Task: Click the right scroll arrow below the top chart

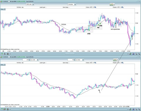Action: 128,54
